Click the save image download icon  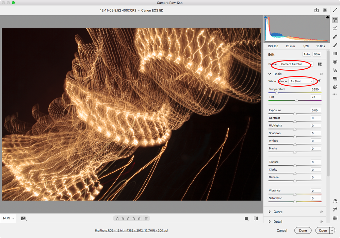(317, 10)
